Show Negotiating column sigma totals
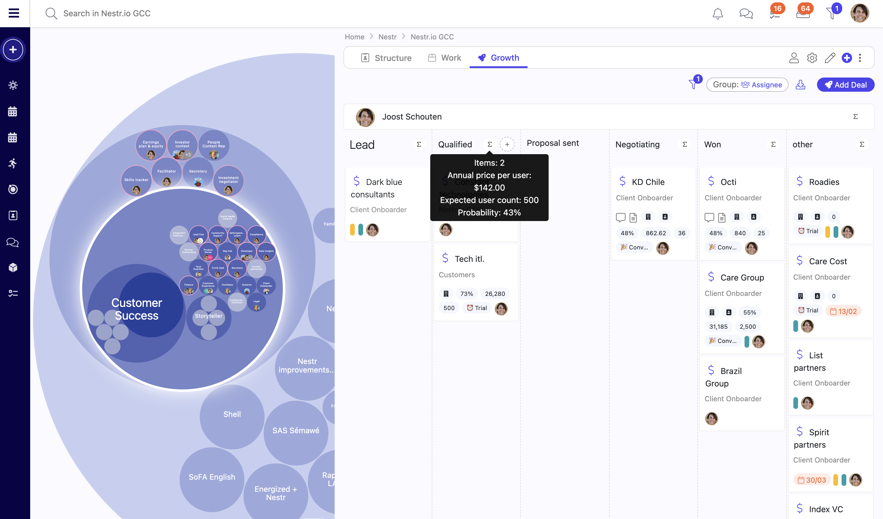The width and height of the screenshot is (883, 519). point(685,144)
